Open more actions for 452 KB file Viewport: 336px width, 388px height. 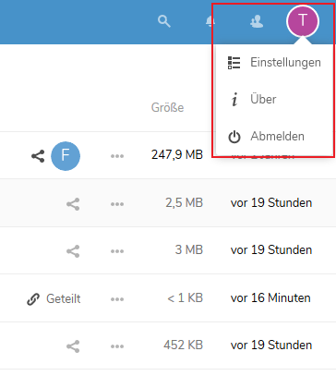(117, 346)
